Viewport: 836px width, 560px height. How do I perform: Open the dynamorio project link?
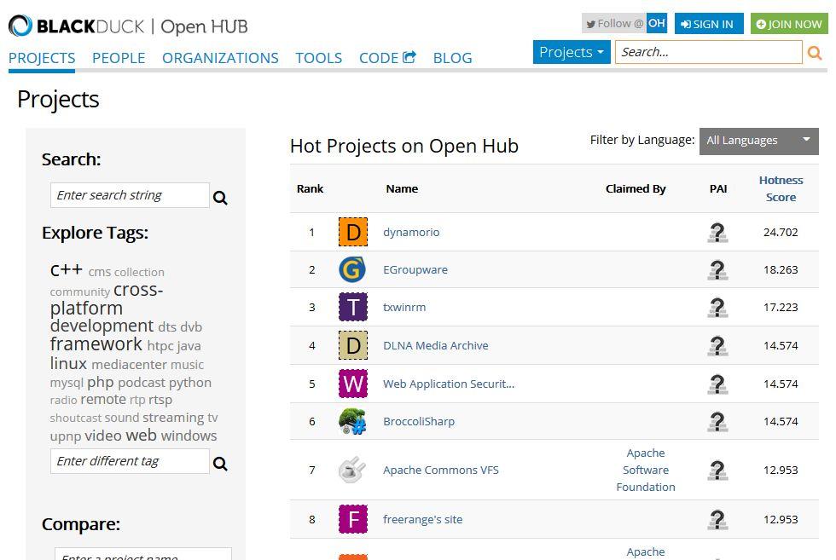[x=411, y=233]
